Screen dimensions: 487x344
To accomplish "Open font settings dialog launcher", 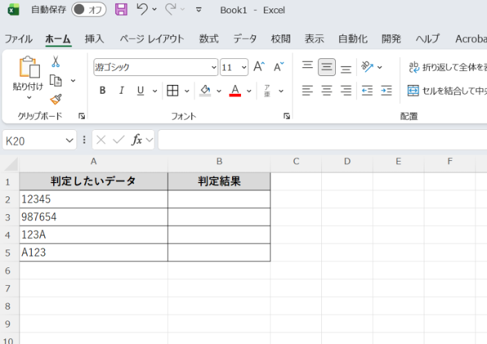I will click(287, 117).
